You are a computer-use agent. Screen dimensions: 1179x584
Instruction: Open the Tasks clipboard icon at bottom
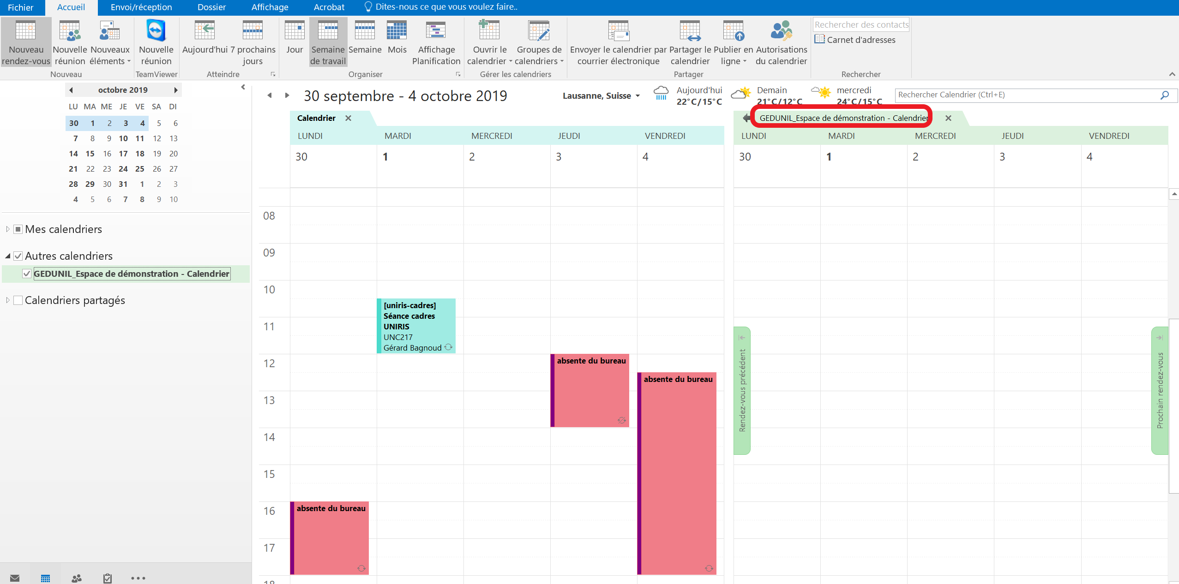(x=107, y=578)
